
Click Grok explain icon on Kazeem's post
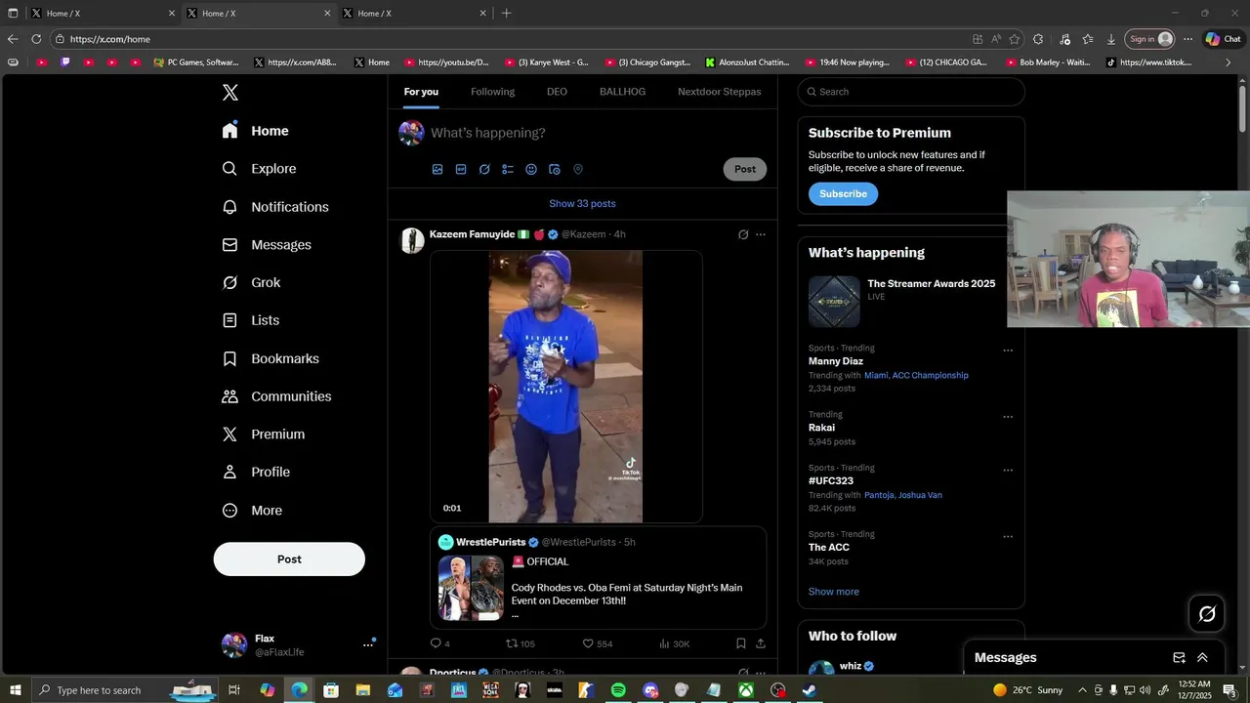[x=743, y=234]
